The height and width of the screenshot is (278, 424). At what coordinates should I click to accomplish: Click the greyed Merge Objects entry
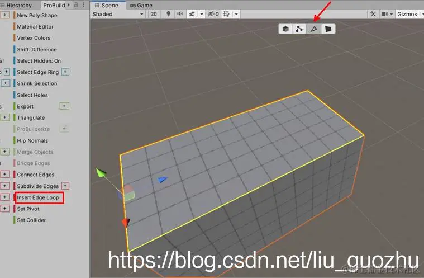point(35,152)
